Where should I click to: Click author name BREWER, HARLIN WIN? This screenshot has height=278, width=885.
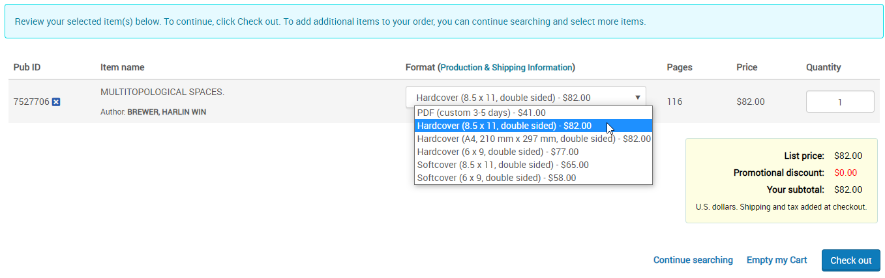[x=166, y=112]
